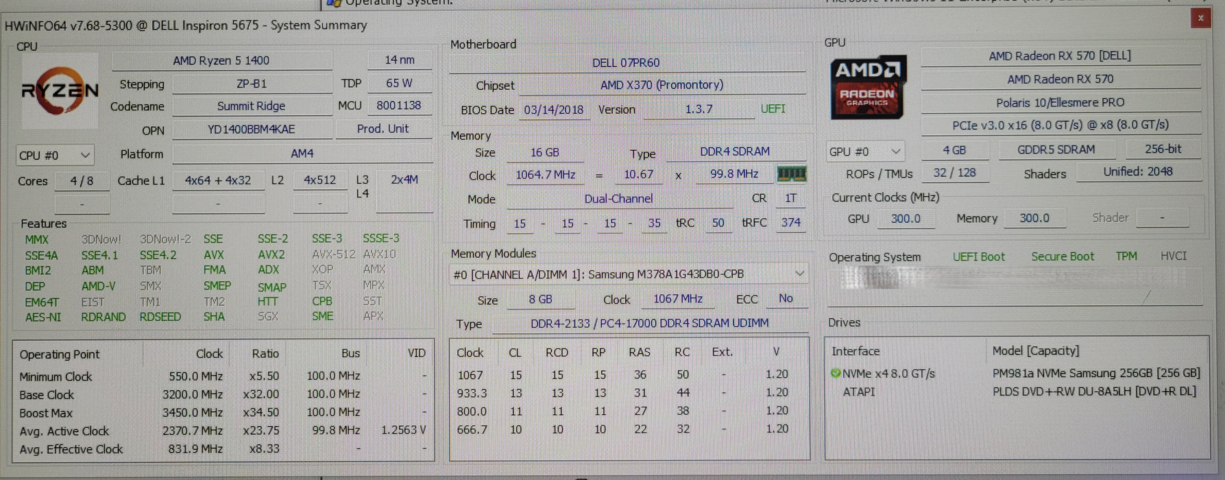
Task: Click the SSE4.2 feature label
Action: tap(158, 255)
